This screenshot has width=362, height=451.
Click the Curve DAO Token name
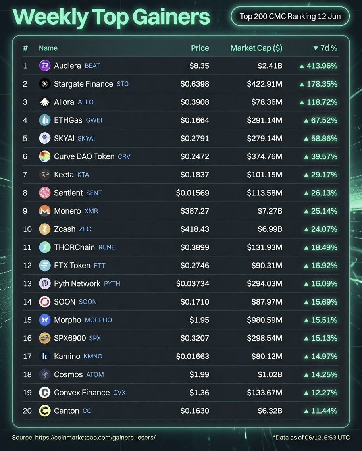[84, 156]
